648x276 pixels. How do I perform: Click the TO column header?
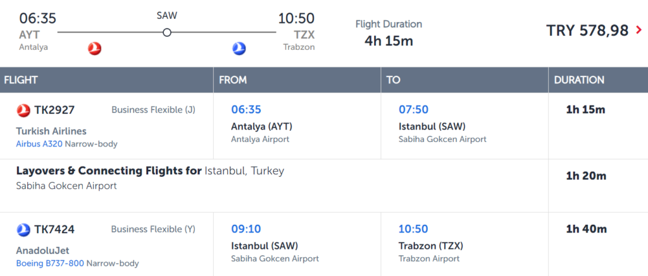click(393, 80)
